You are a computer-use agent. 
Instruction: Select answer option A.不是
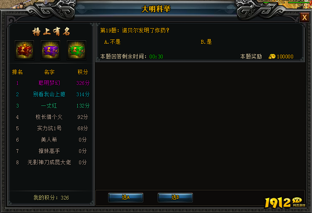[112, 42]
